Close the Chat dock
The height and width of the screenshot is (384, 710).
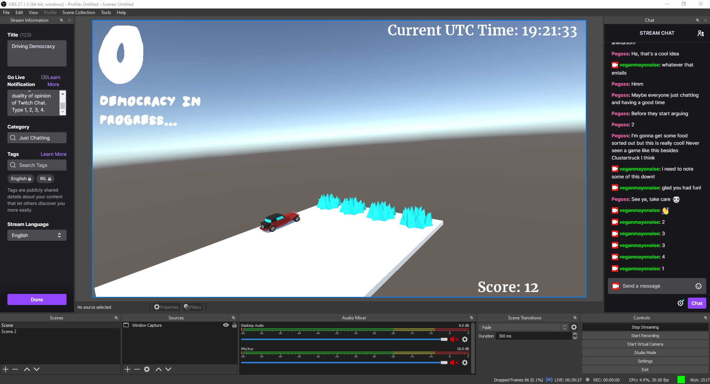(706, 20)
